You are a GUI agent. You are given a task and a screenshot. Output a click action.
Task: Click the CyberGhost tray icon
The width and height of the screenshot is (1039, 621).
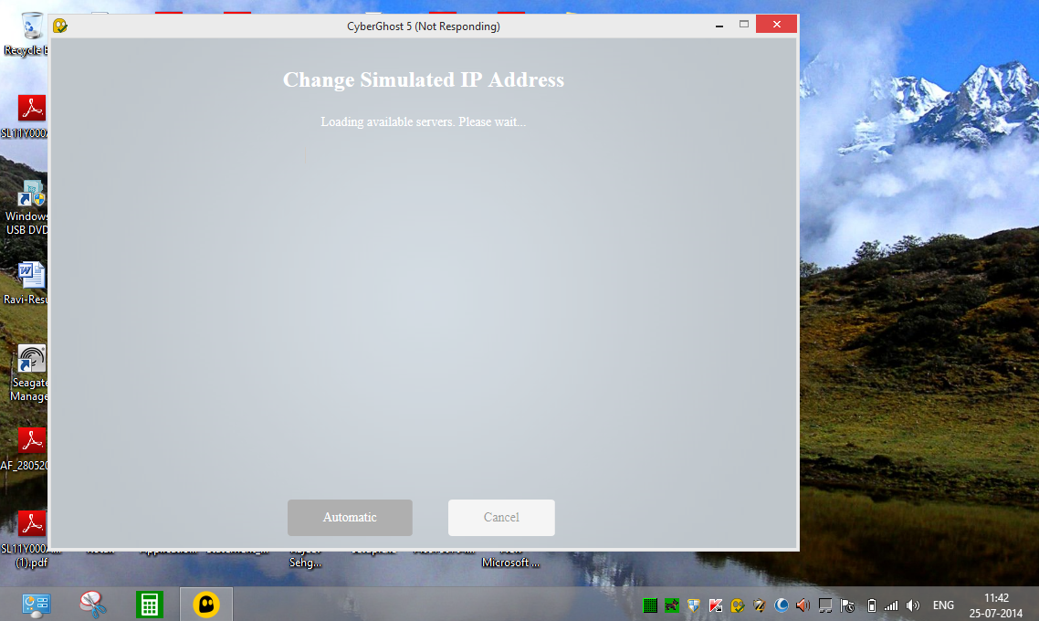(x=738, y=605)
